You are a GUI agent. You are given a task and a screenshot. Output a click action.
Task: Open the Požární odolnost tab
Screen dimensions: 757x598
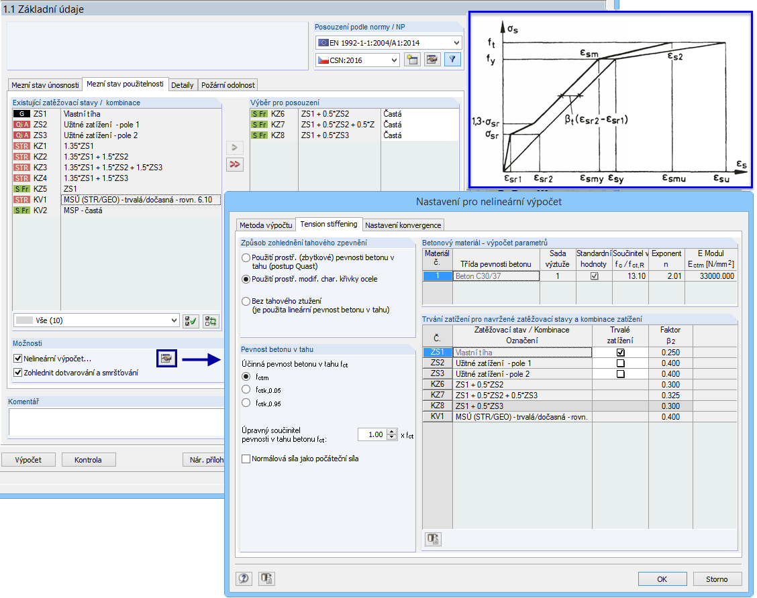(228, 85)
